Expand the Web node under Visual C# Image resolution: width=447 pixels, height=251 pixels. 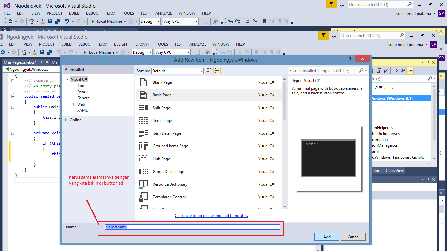click(74, 104)
